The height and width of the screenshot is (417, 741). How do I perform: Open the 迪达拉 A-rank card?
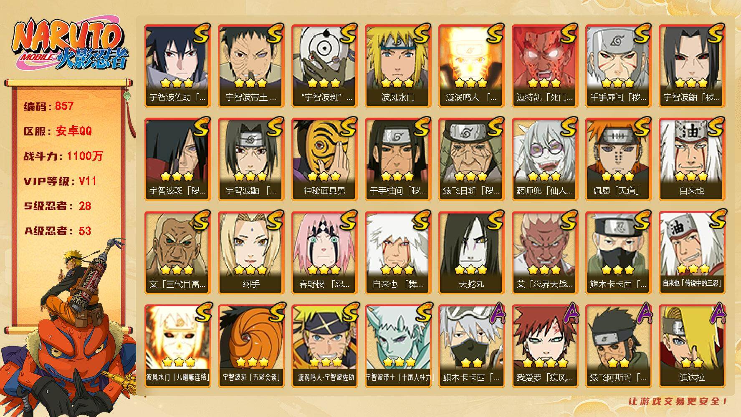coord(692,346)
